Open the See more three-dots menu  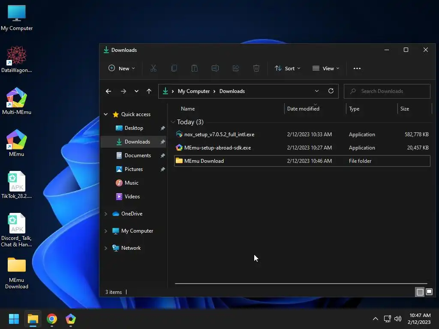(x=357, y=68)
